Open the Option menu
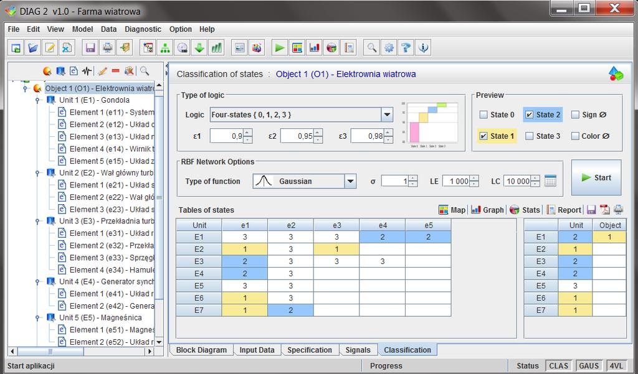The width and height of the screenshot is (638, 374). point(180,29)
